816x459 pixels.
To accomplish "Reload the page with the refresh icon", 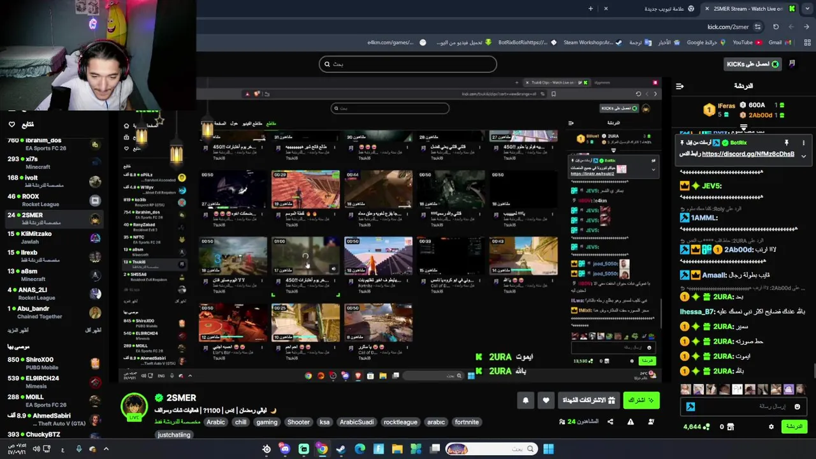I will click(x=776, y=27).
